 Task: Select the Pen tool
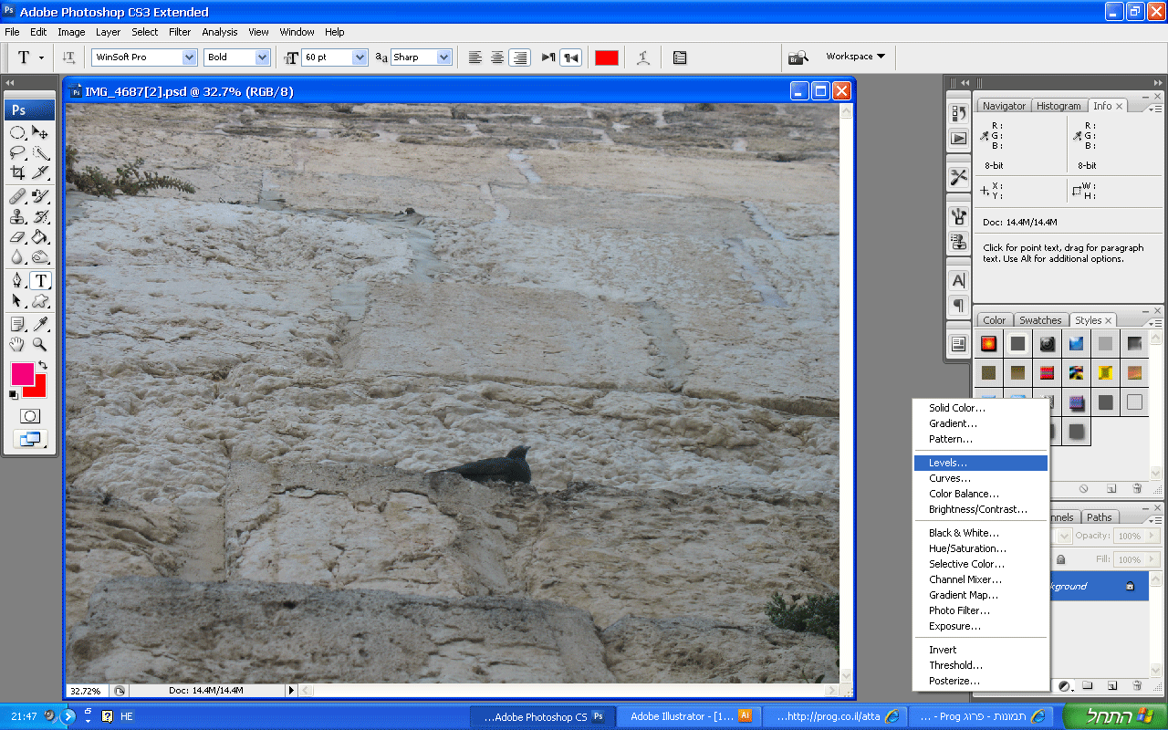pyautogui.click(x=17, y=281)
